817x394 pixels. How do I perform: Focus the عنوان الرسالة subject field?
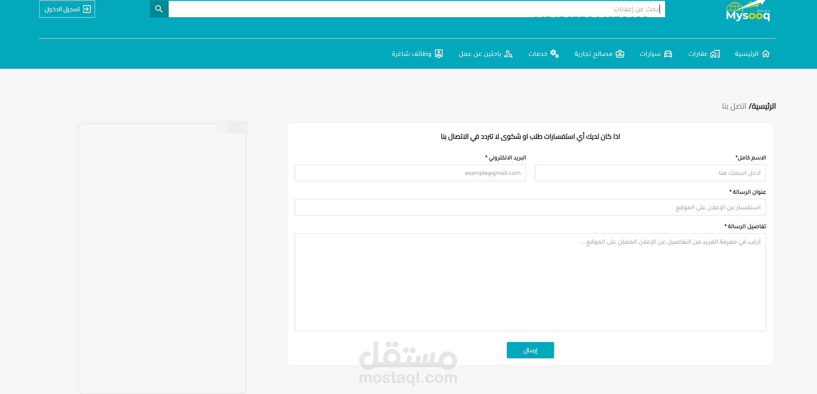click(x=530, y=208)
